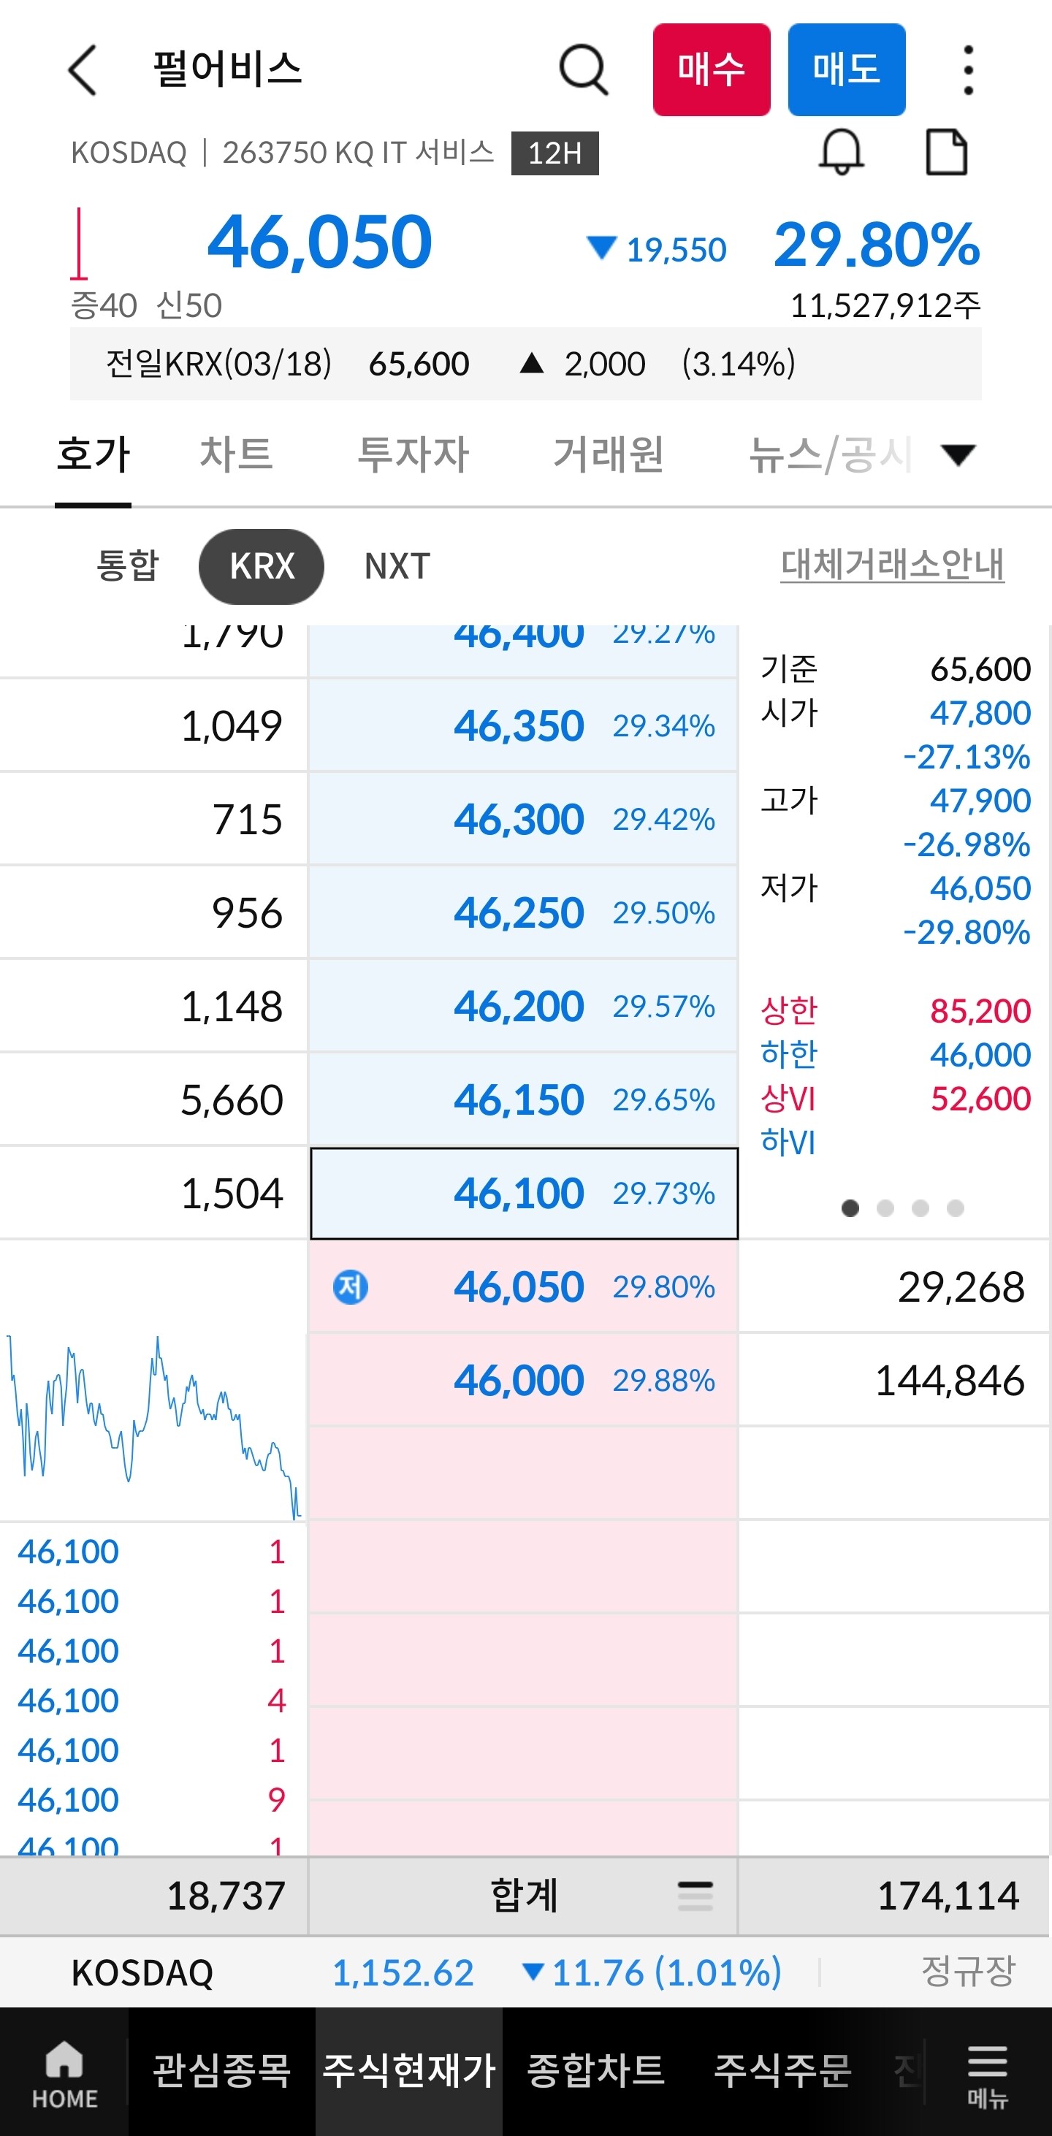Viewport: 1052px width, 2136px height.
Task: Tap the price alert bell icon
Action: 842,153
